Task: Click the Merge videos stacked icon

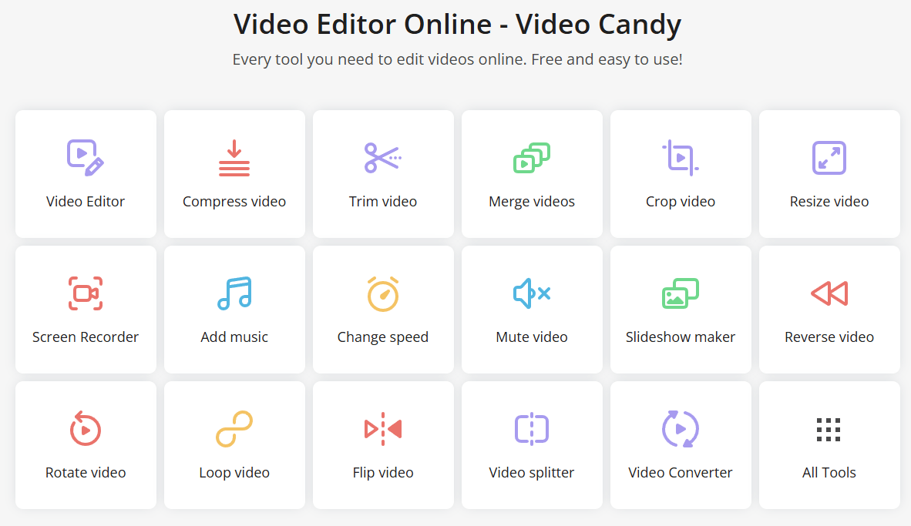Action: [532, 157]
